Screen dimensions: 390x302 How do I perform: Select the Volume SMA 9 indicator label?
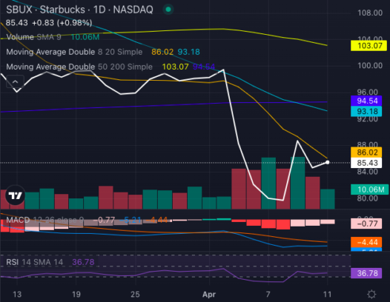pyautogui.click(x=33, y=37)
